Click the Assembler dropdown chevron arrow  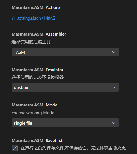[x=114, y=52]
